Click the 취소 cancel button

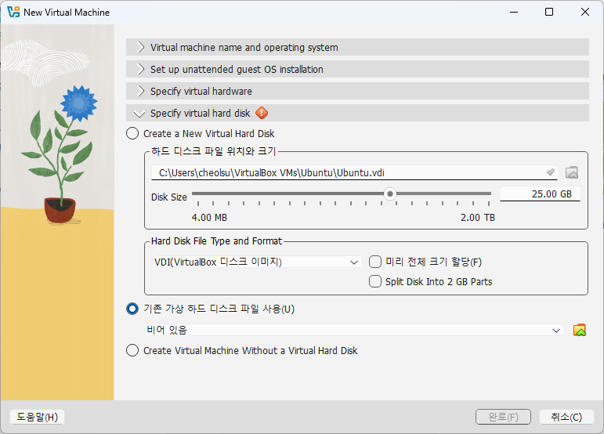click(566, 417)
